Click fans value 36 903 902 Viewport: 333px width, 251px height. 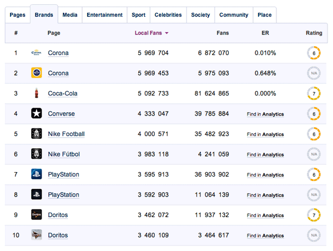pyautogui.click(x=212, y=174)
